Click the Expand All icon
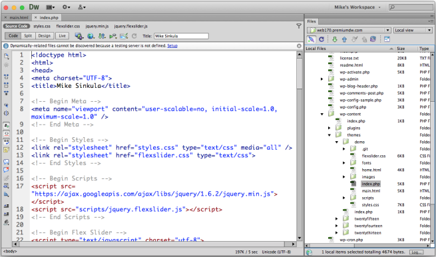The width and height of the screenshot is (436, 257). pyautogui.click(x=6, y=93)
